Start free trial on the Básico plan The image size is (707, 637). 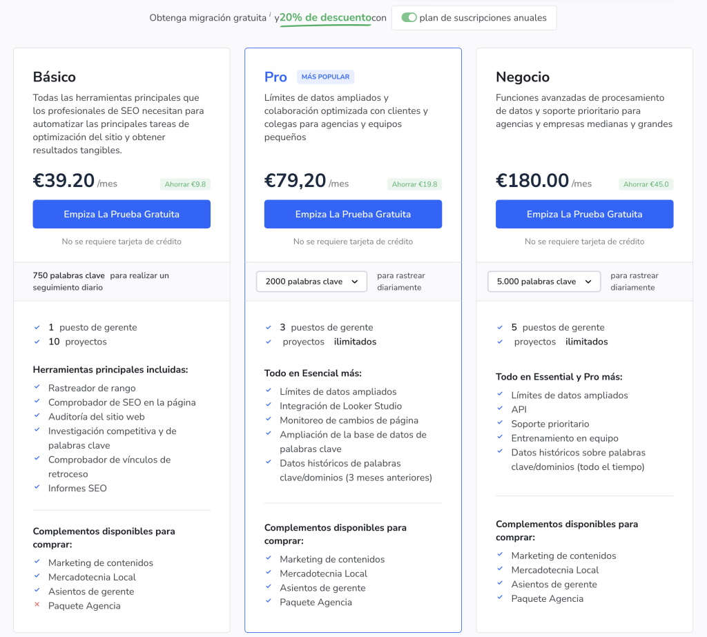(x=122, y=214)
